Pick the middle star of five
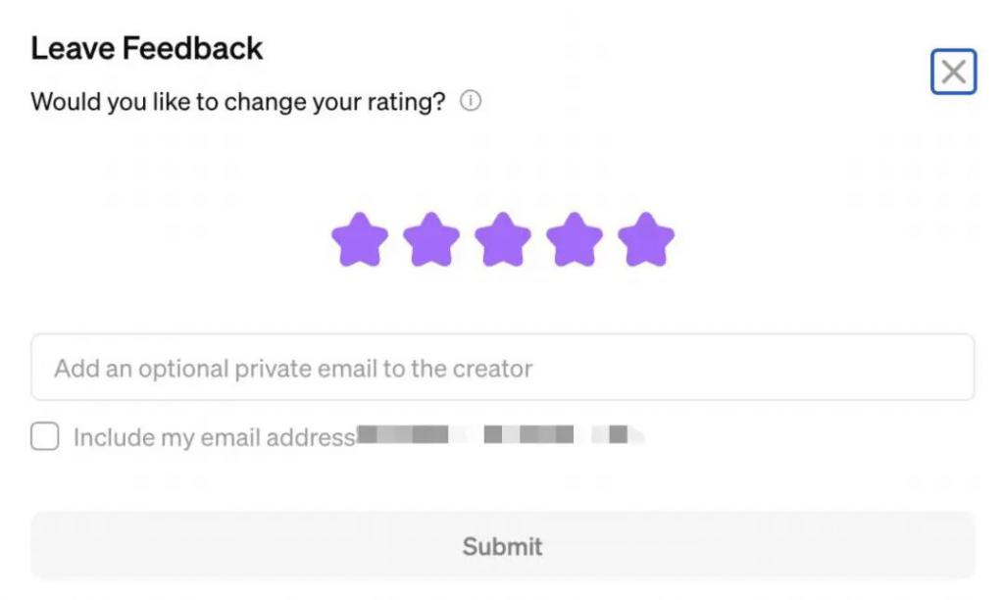 503,239
